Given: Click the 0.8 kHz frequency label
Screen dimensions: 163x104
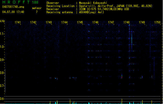Looking at the screenshot, I should click(2, 73).
